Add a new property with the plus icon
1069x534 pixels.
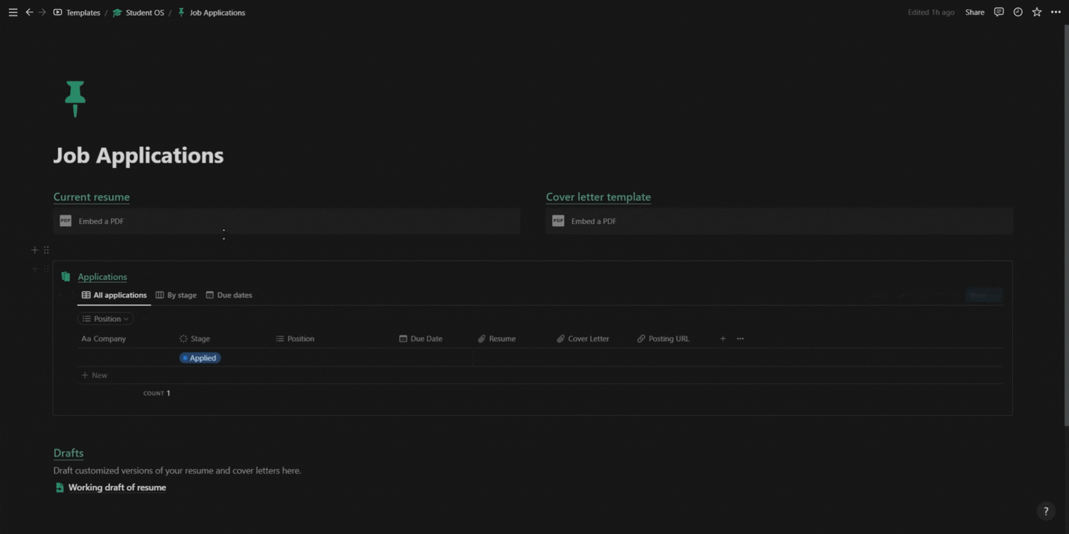(722, 338)
